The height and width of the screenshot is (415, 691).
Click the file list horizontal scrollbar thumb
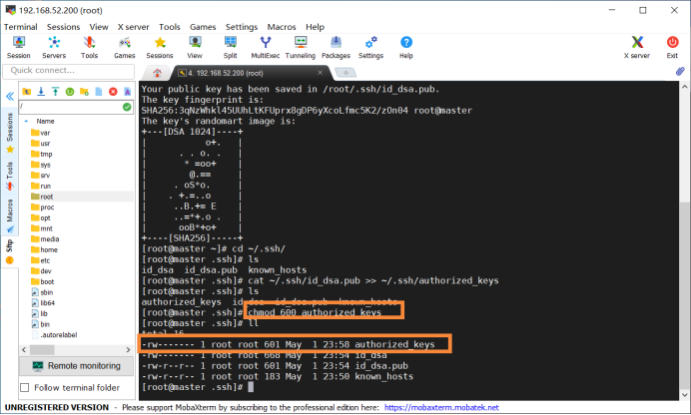click(42, 350)
